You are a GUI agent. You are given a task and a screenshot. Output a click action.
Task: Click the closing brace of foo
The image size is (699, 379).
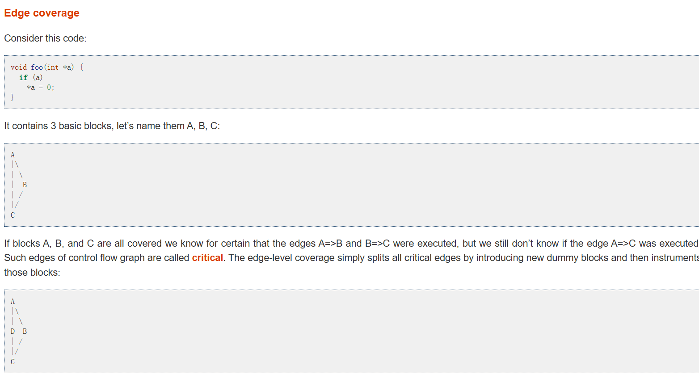[x=12, y=97]
